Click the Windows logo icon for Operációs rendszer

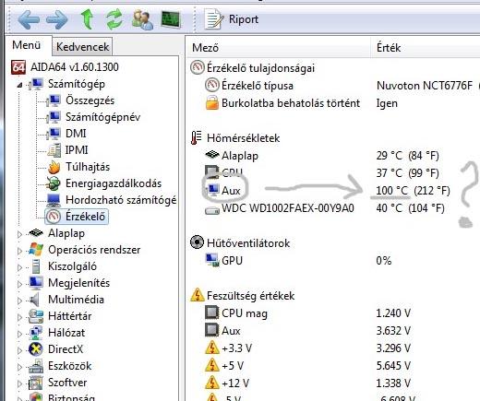(x=36, y=250)
